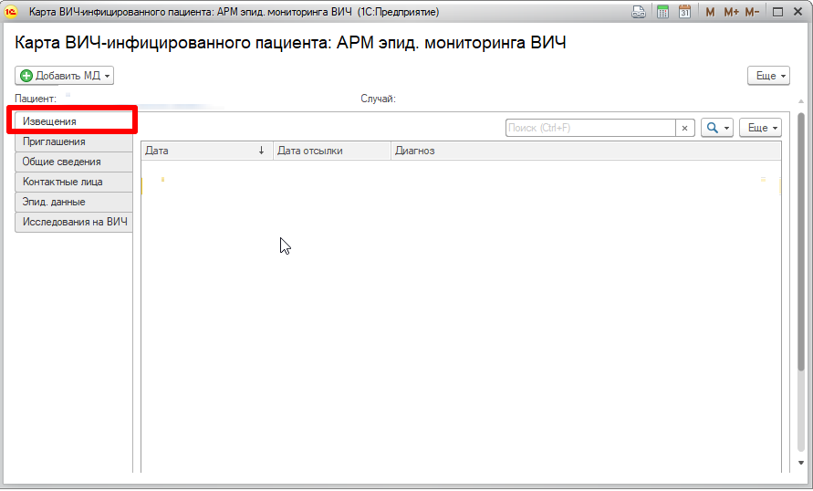
Task: Click the M+ memory add button
Action: click(x=731, y=12)
